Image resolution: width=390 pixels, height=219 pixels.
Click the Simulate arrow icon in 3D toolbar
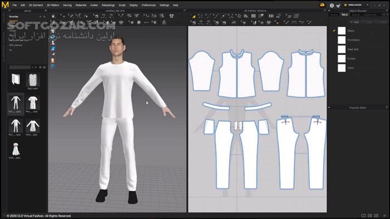point(53,16)
